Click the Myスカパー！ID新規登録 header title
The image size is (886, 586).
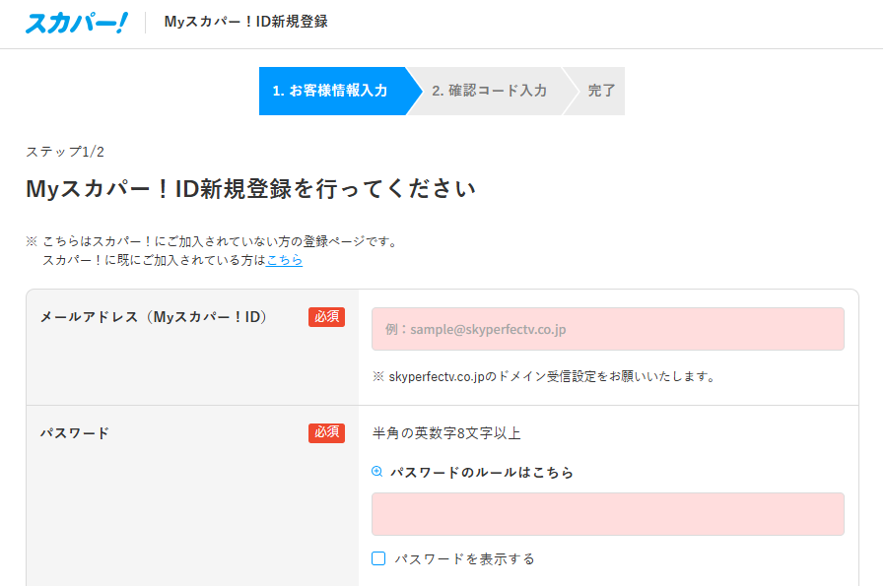coord(245,22)
